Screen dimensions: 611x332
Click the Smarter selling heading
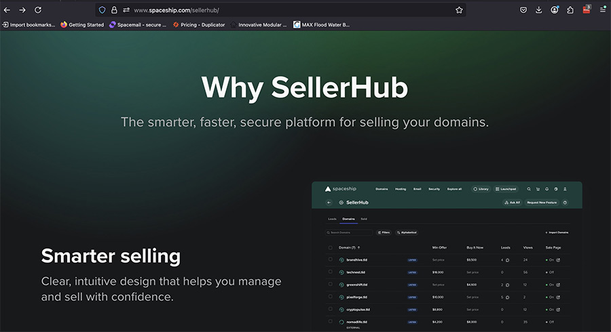point(111,256)
